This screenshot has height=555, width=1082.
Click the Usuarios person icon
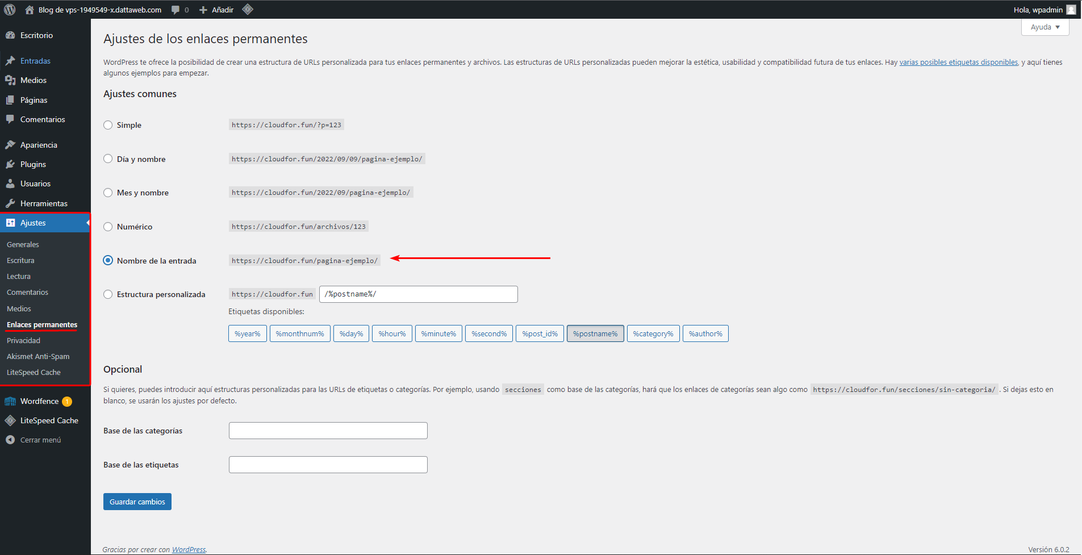(x=10, y=183)
